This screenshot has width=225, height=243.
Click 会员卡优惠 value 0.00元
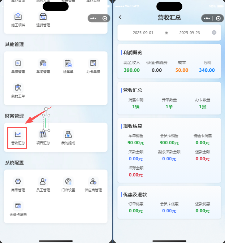(x=169, y=211)
